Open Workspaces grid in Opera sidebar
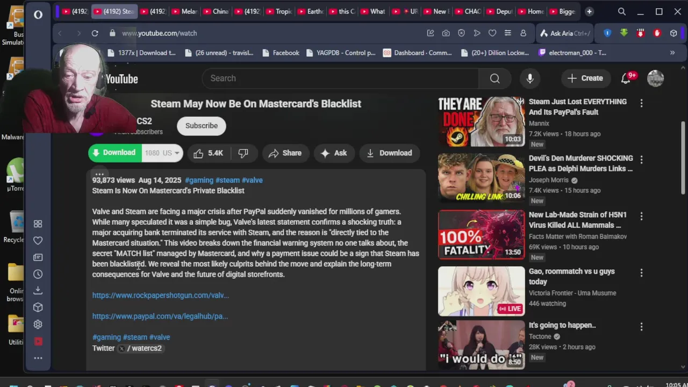 click(x=38, y=224)
